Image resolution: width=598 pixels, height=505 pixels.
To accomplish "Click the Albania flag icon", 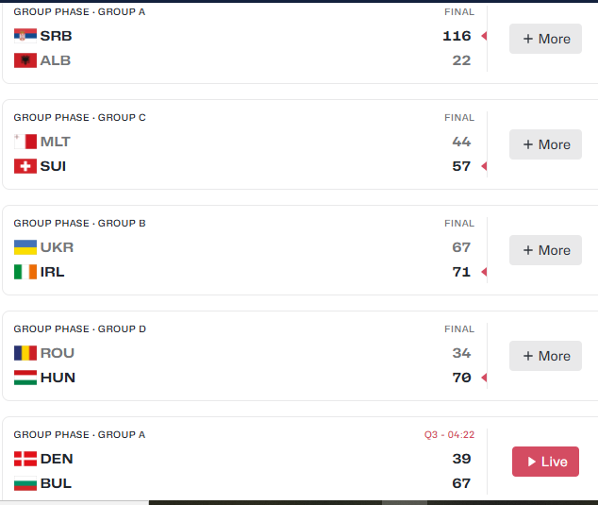I will 25,60.
